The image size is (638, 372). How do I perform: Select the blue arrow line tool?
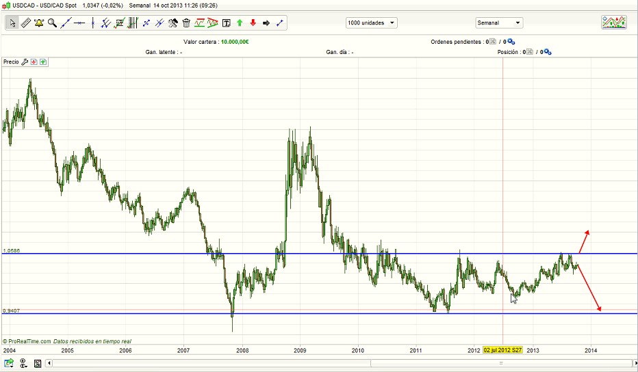pos(279,23)
